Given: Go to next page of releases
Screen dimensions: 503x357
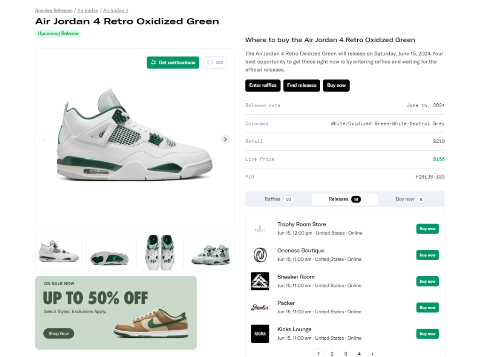Looking at the screenshot, I should [x=372, y=354].
